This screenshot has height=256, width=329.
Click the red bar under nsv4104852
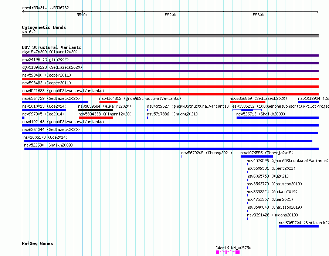point(108,102)
